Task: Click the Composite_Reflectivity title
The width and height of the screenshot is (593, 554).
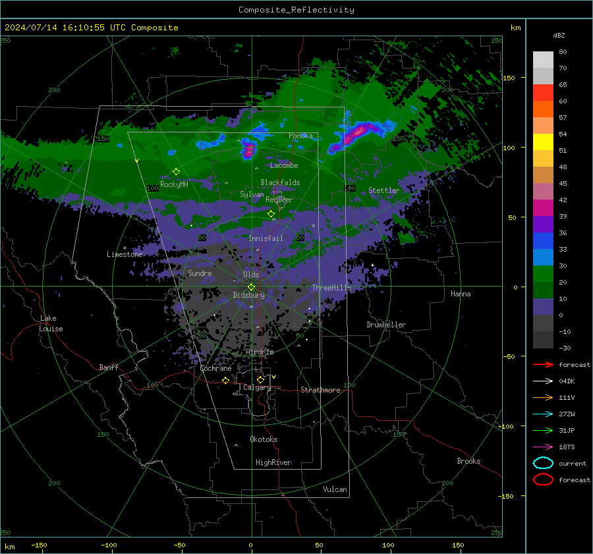Action: pyautogui.click(x=296, y=10)
